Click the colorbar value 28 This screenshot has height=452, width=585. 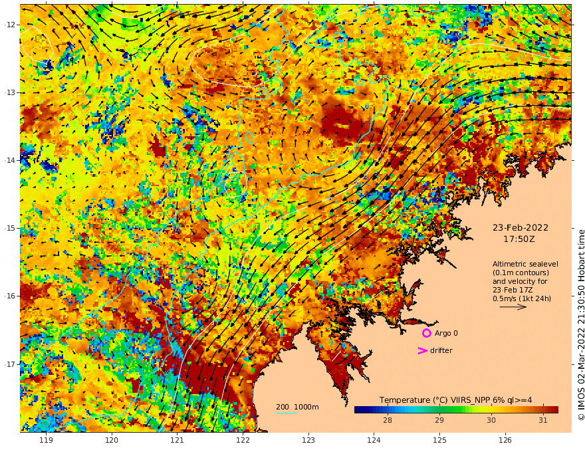(388, 420)
